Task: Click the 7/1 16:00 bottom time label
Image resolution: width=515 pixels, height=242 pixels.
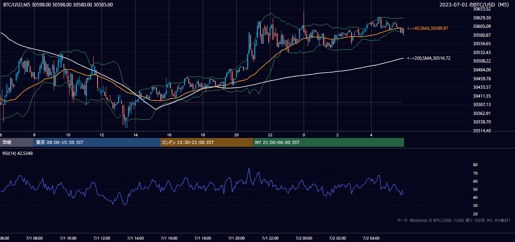Action: pyautogui.click(x=169, y=238)
